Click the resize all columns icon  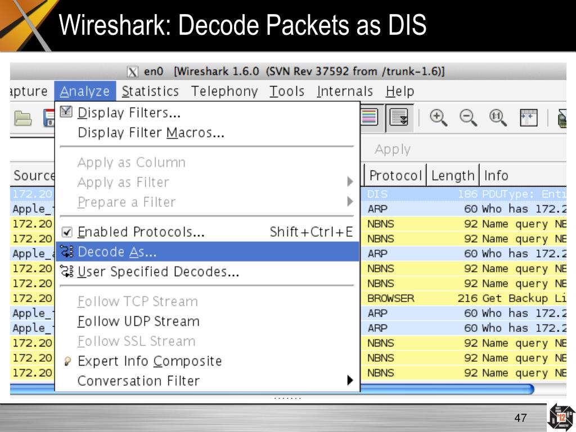pos(529,118)
